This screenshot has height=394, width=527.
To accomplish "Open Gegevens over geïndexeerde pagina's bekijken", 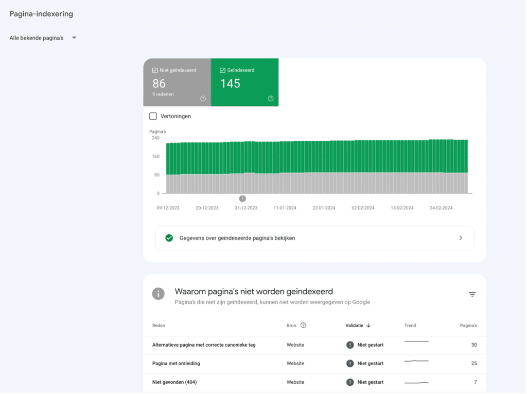I will pos(315,238).
